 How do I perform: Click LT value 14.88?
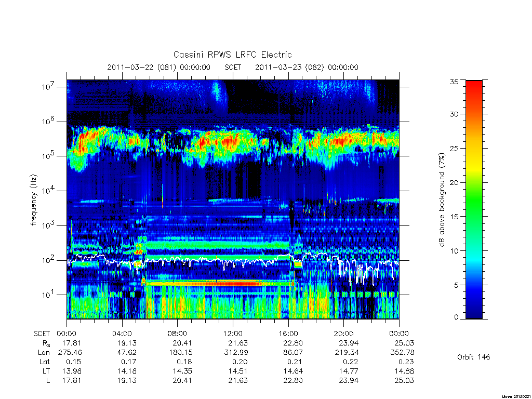(x=404, y=371)
